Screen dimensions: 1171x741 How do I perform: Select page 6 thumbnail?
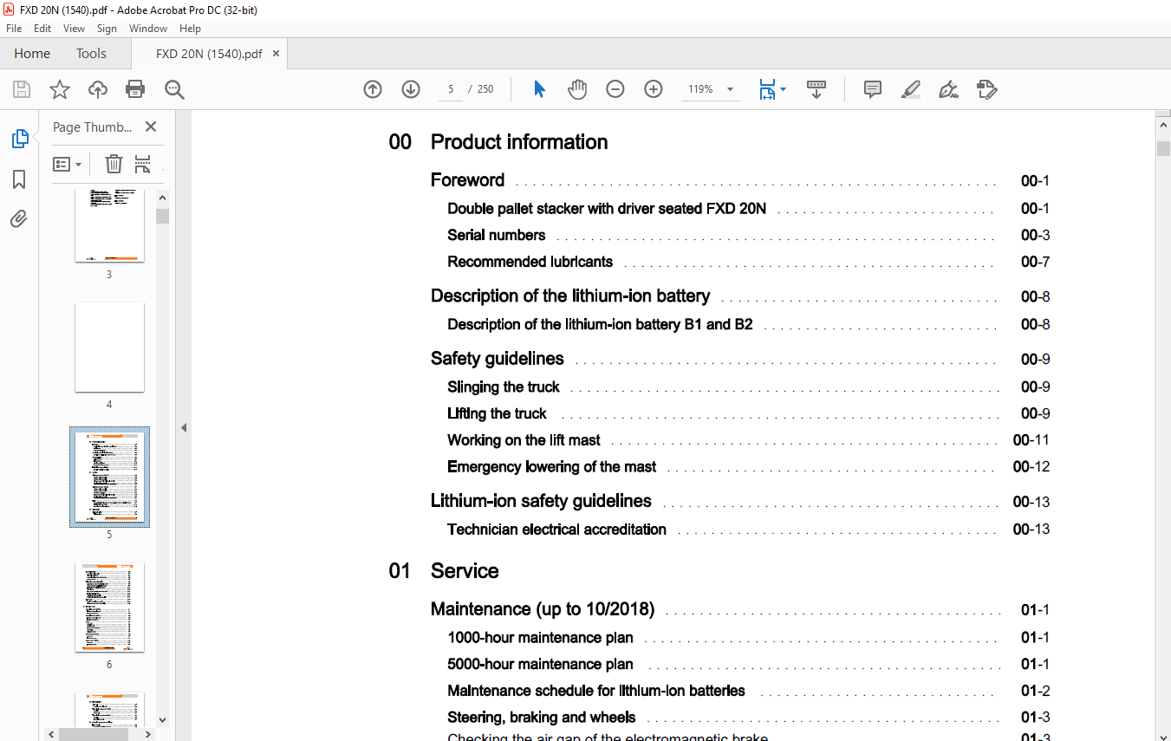(109, 607)
